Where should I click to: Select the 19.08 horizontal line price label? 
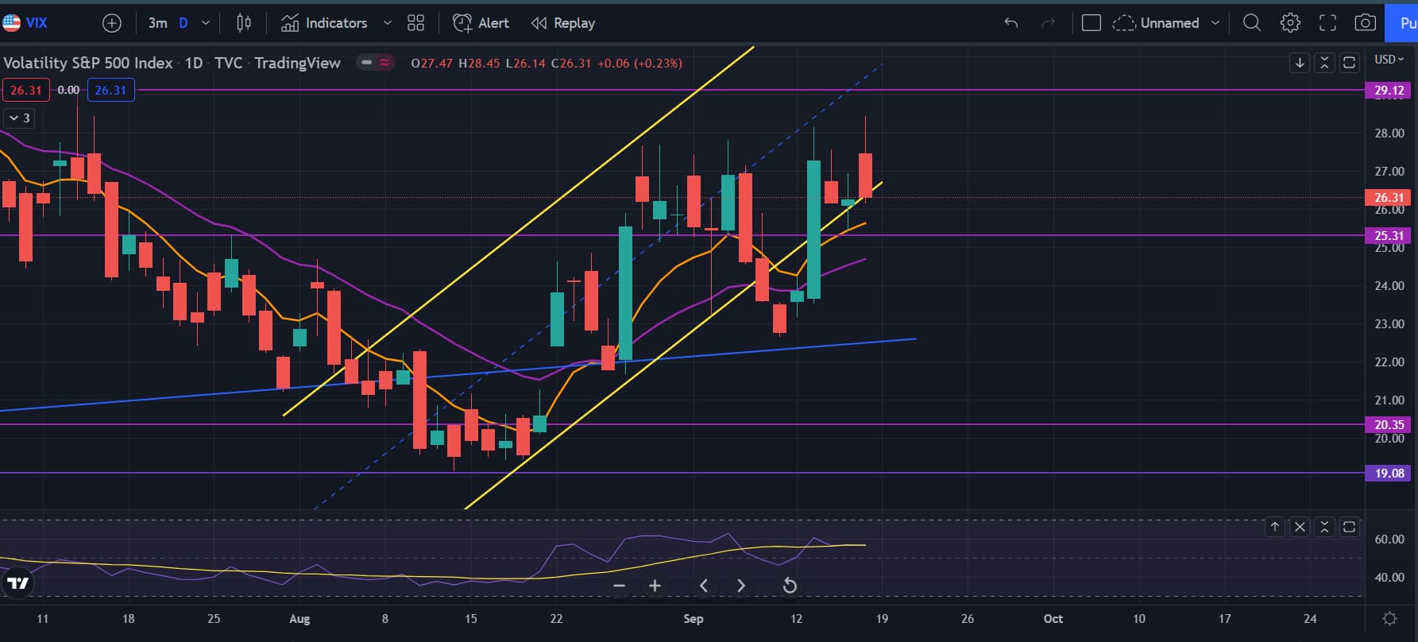pyautogui.click(x=1389, y=473)
